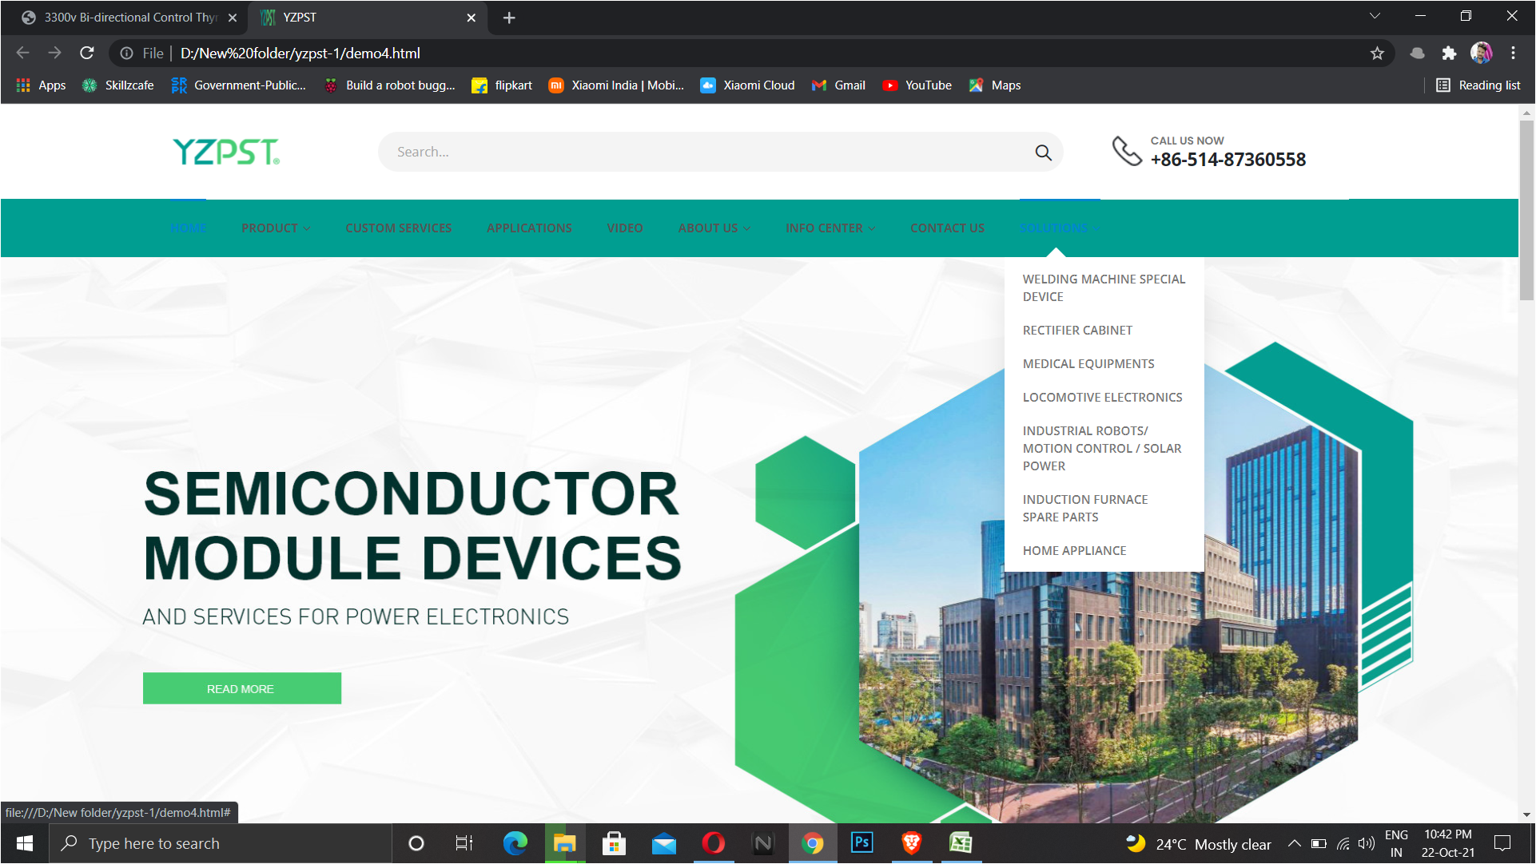Click the phone handset icon
Image resolution: width=1536 pixels, height=864 pixels.
coord(1127,151)
